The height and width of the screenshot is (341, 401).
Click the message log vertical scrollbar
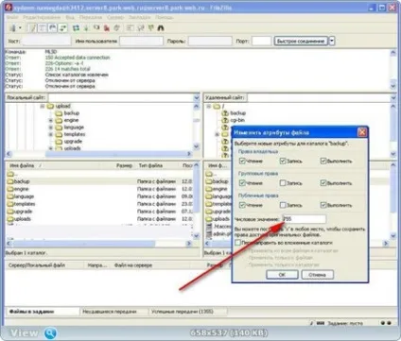point(393,69)
